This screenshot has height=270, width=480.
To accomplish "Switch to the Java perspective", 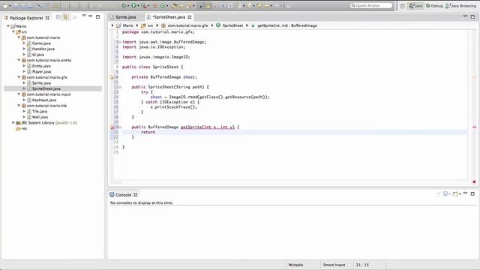I will click(416, 6).
